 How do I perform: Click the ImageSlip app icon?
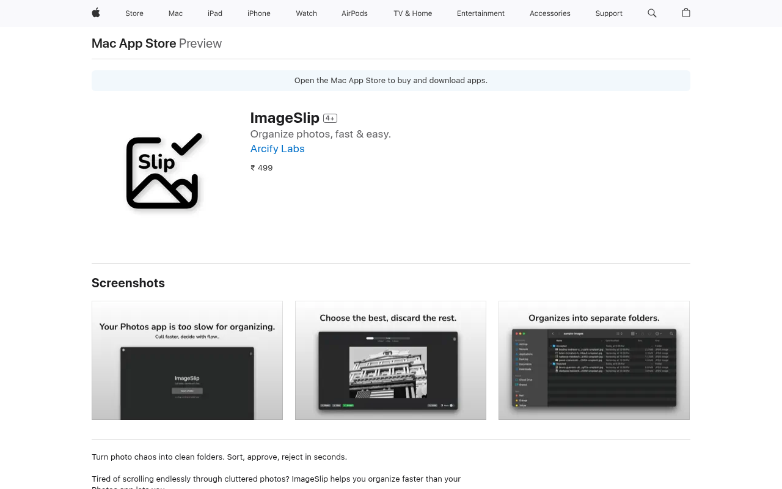[164, 171]
